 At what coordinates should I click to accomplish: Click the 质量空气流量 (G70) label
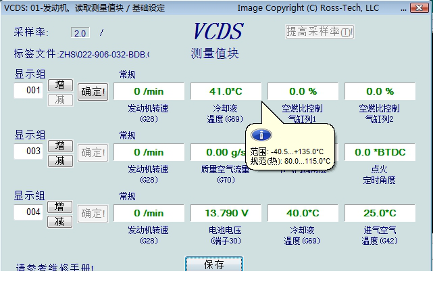(x=226, y=174)
